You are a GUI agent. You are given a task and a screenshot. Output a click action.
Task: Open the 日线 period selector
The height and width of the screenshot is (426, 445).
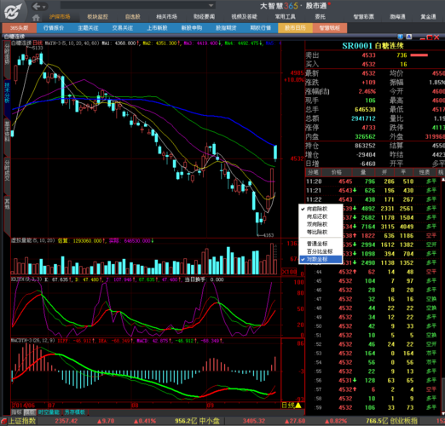288,406
